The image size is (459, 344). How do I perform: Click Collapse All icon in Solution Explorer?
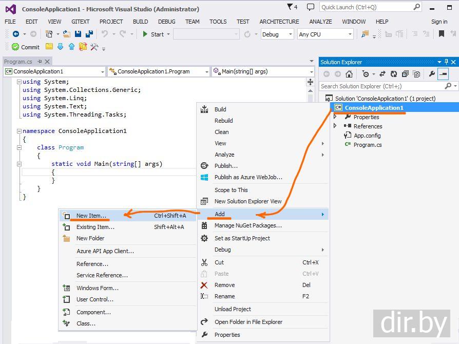tap(405, 74)
